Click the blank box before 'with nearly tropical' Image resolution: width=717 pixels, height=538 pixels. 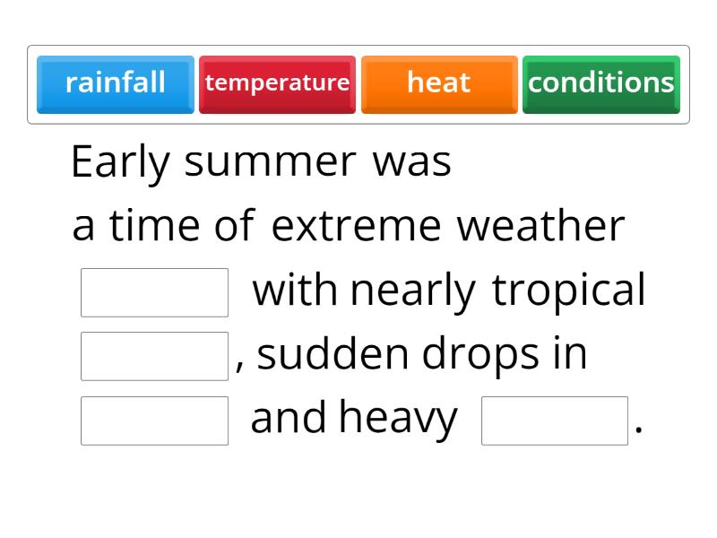point(154,292)
